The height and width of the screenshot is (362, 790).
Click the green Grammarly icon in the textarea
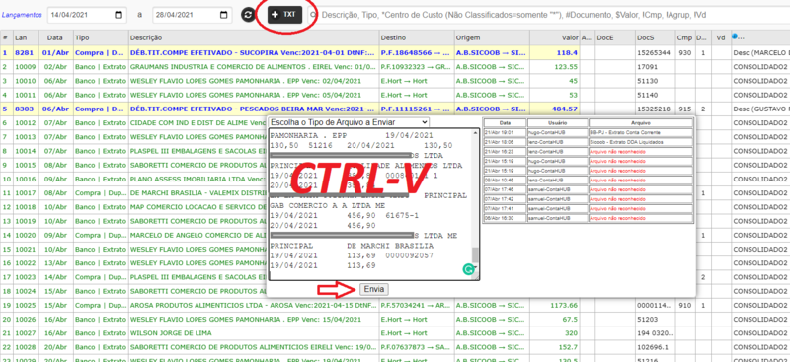(468, 270)
